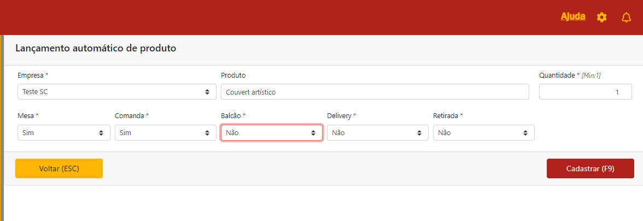Expand the highlighted Balcão dropdown
The height and width of the screenshot is (221, 643).
pyautogui.click(x=271, y=133)
